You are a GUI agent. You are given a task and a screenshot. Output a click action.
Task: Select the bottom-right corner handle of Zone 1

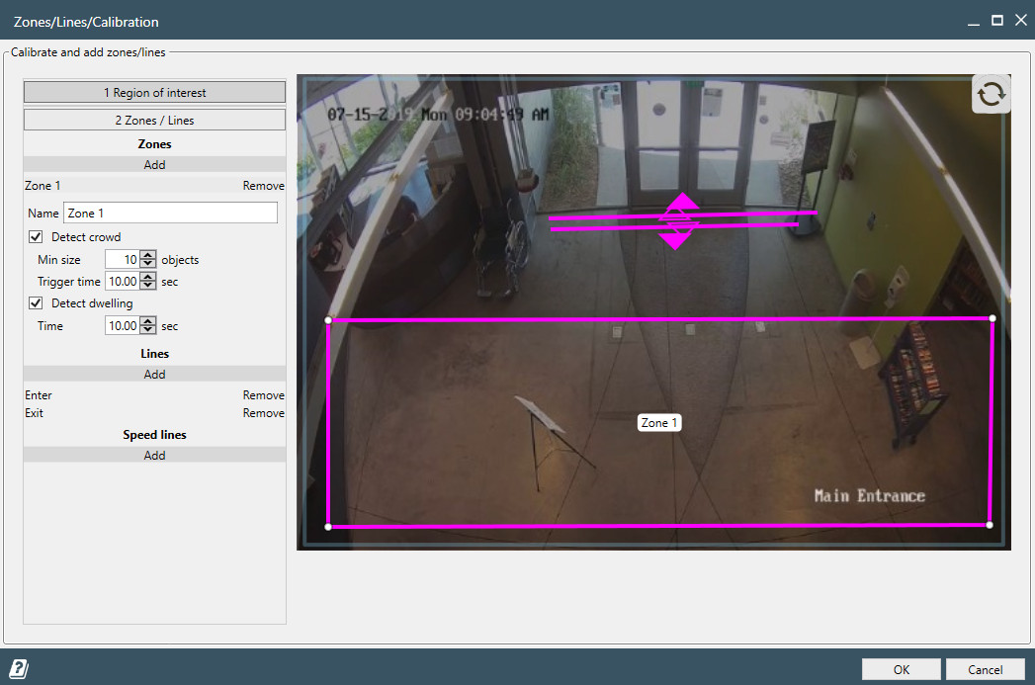(x=990, y=525)
